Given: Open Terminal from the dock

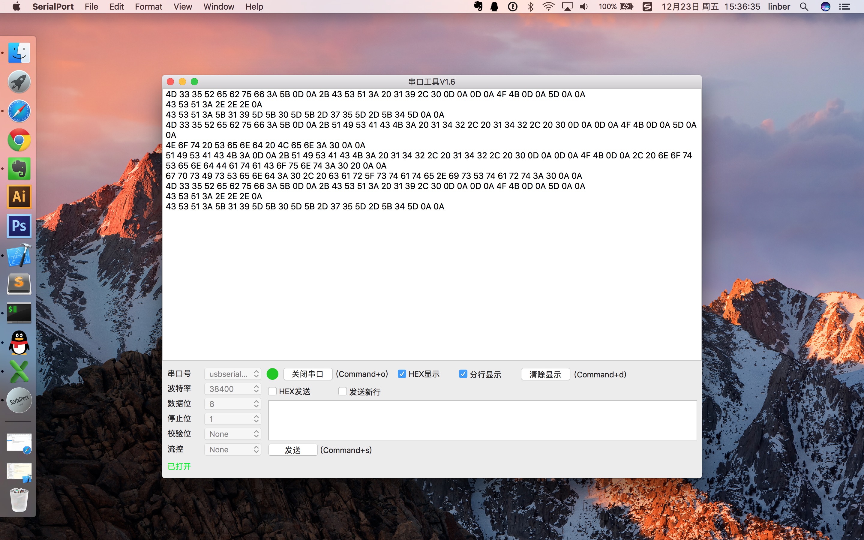Looking at the screenshot, I should (x=19, y=313).
